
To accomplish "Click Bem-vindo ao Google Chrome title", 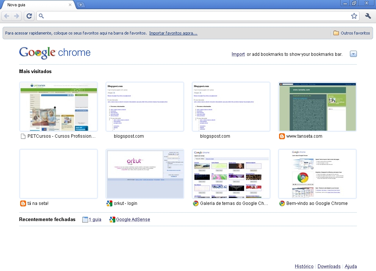I will pos(317,203).
